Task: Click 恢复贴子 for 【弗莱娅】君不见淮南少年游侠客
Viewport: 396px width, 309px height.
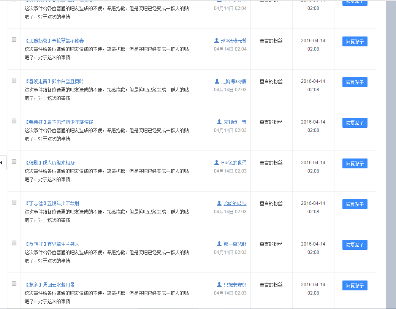Action: (355, 123)
